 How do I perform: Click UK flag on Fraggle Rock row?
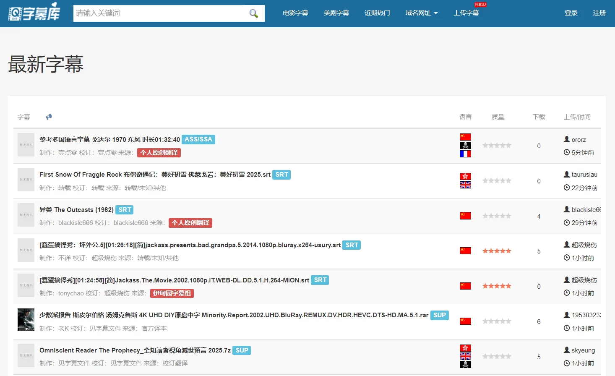click(x=465, y=185)
